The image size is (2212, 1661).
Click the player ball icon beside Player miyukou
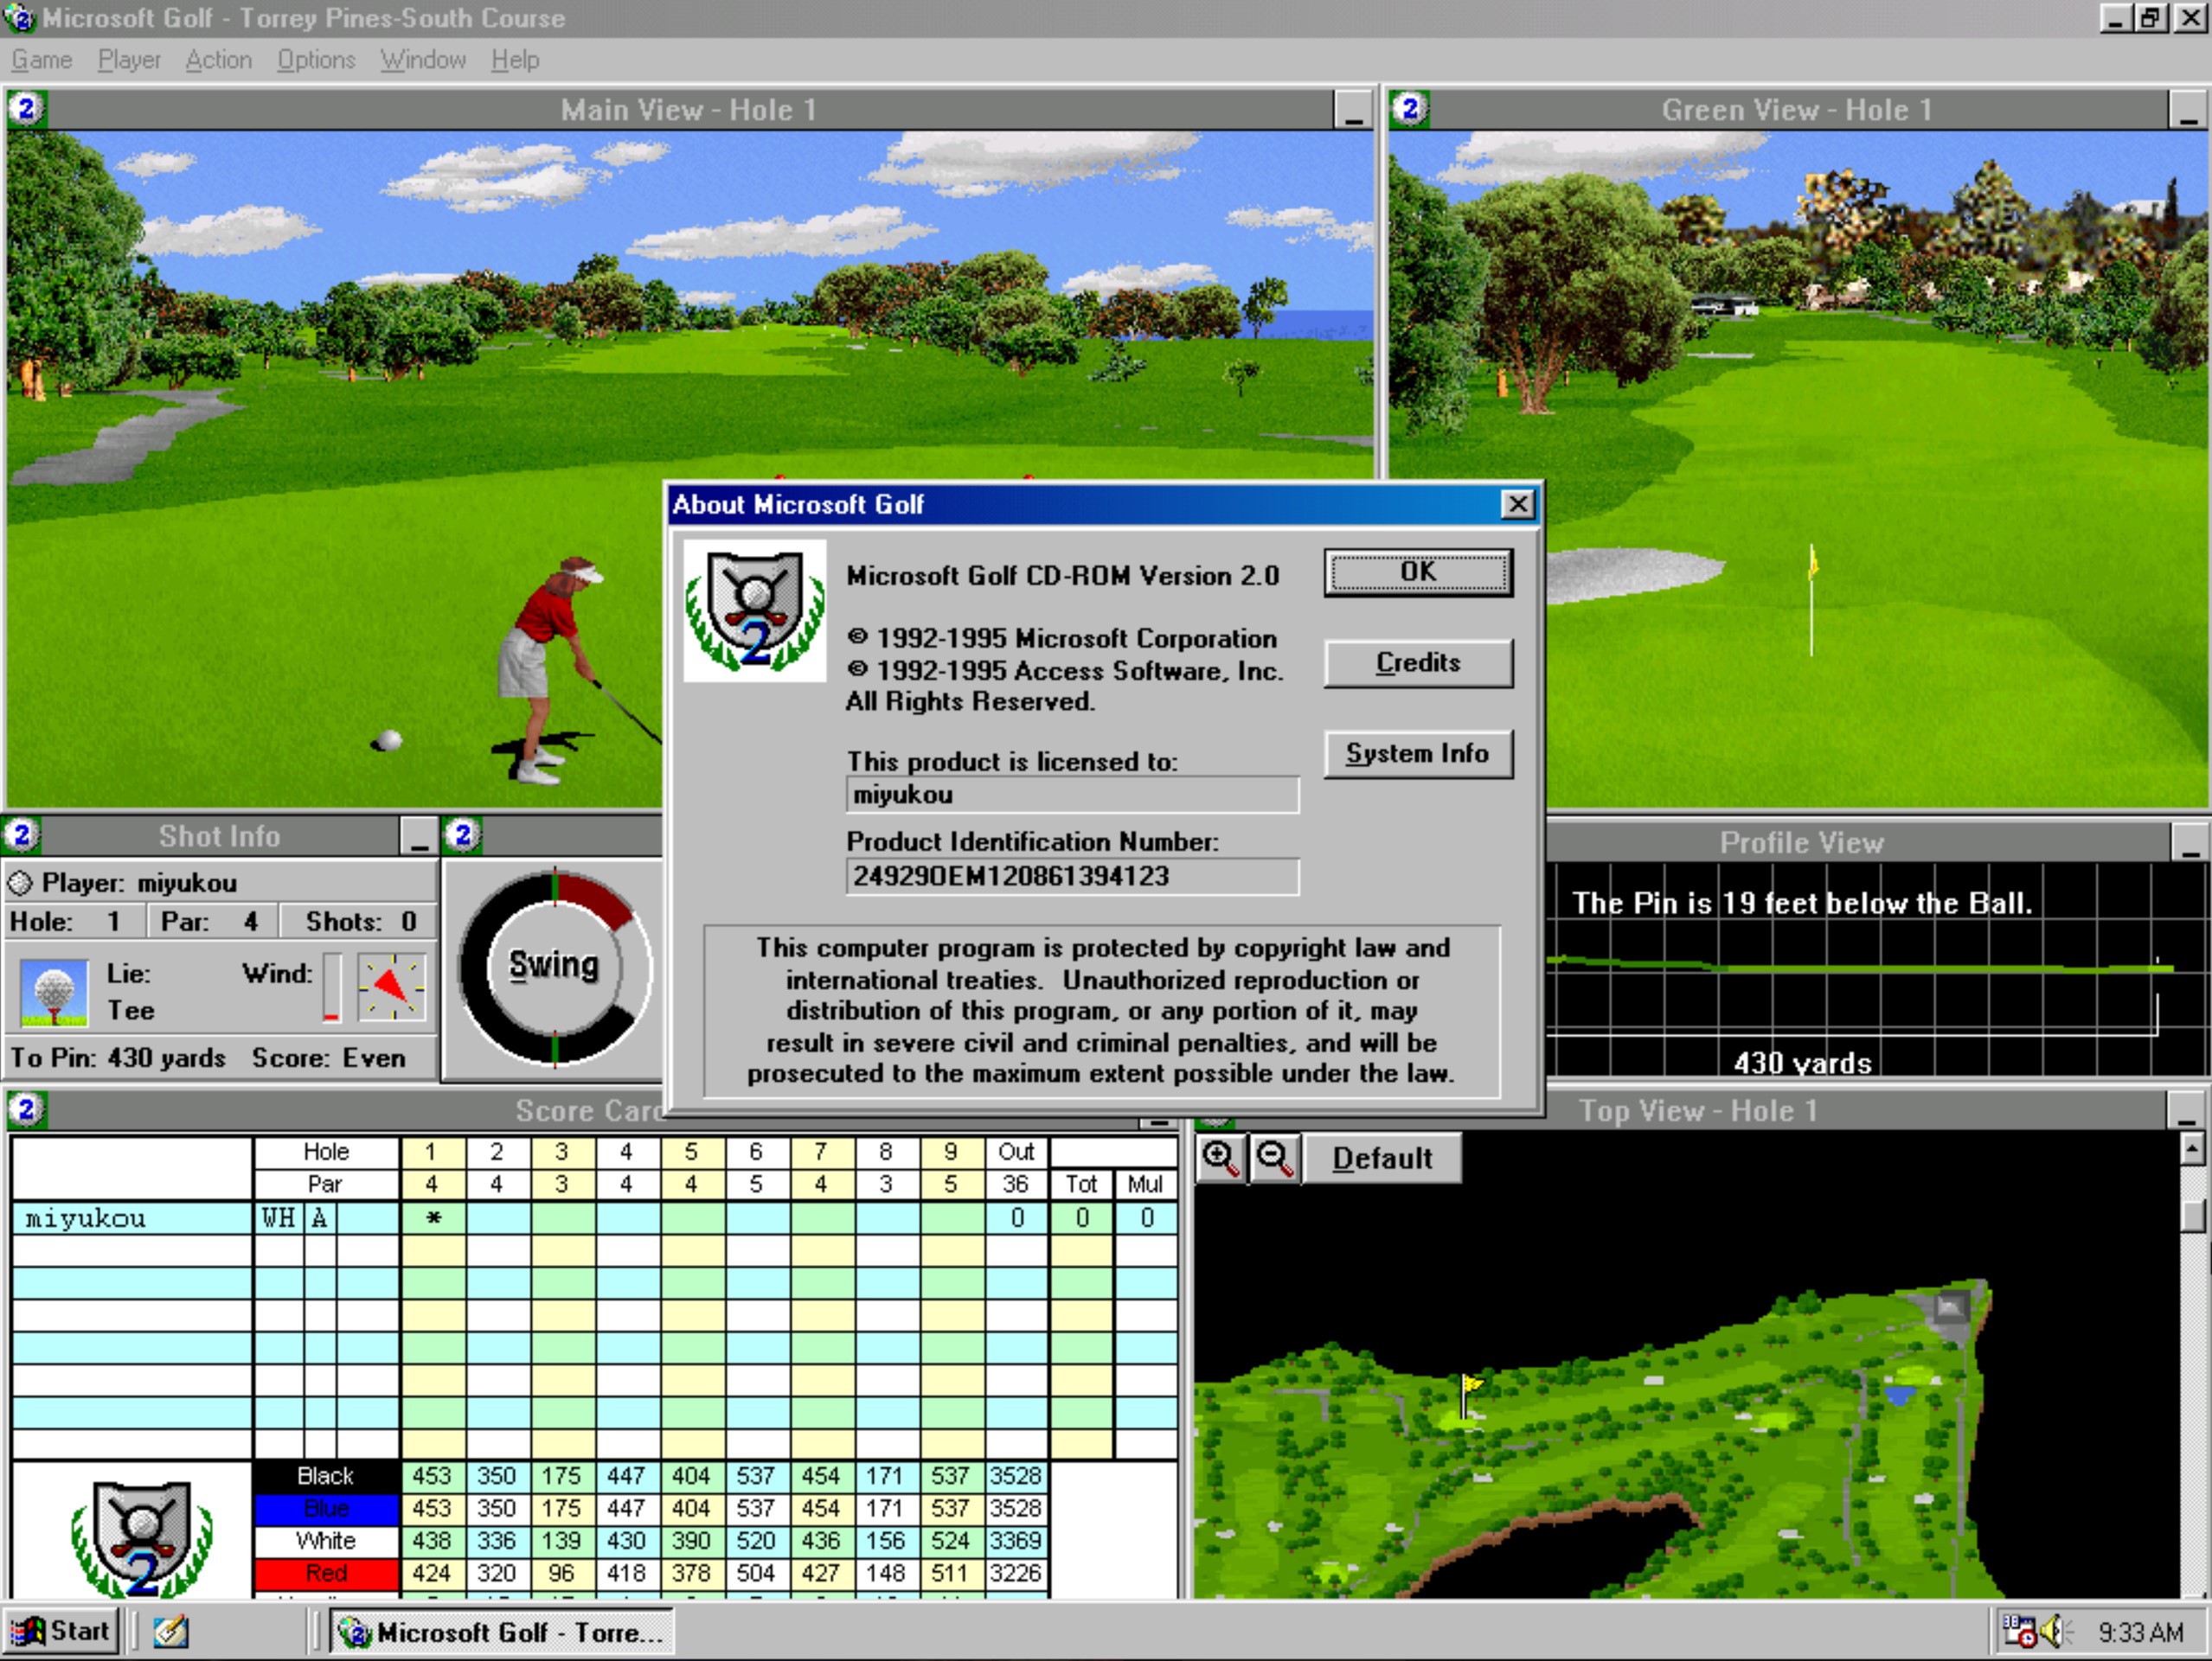pos(20,883)
